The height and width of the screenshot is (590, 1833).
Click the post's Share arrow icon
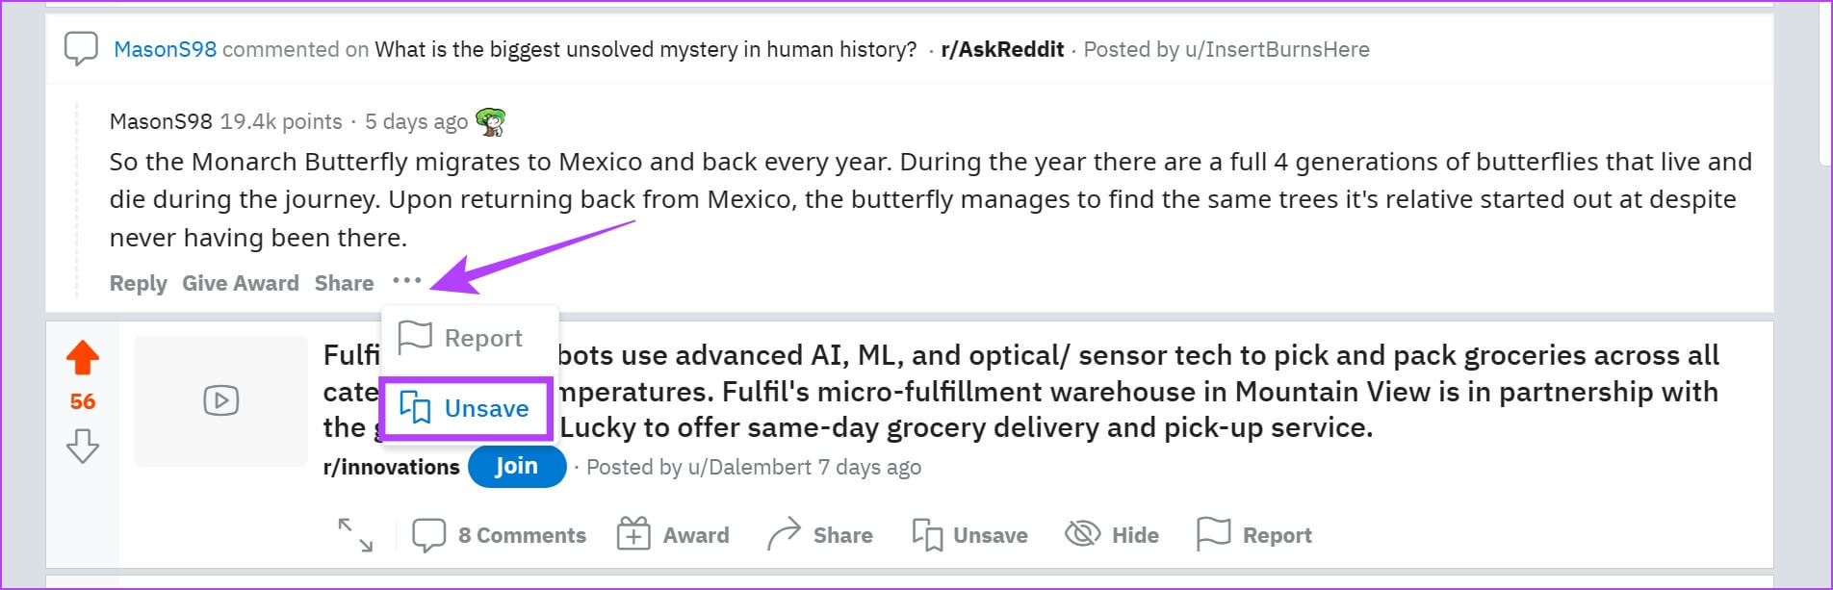coord(784,534)
